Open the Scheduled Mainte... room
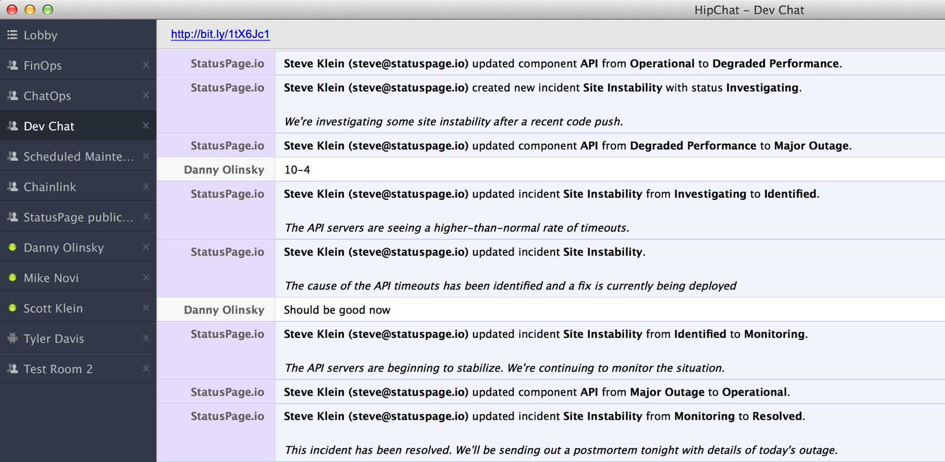Image resolution: width=945 pixels, height=462 pixels. coord(78,156)
